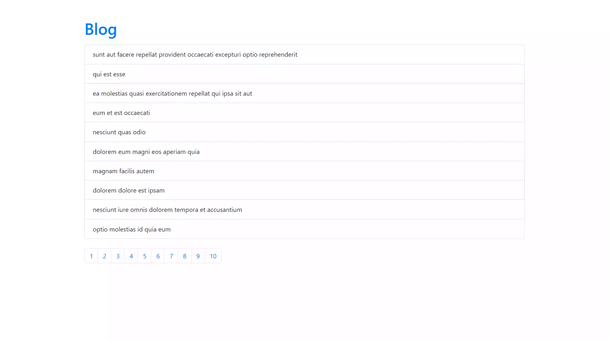Open the "qui est esse" post

click(109, 74)
